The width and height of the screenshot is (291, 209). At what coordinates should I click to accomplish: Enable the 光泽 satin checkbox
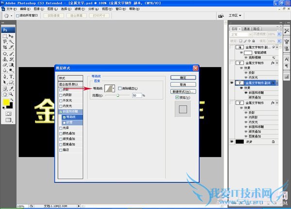[61, 128]
